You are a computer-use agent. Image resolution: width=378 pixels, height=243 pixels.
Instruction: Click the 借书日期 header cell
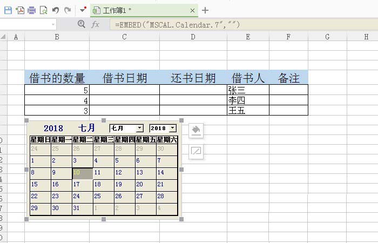[x=124, y=77]
